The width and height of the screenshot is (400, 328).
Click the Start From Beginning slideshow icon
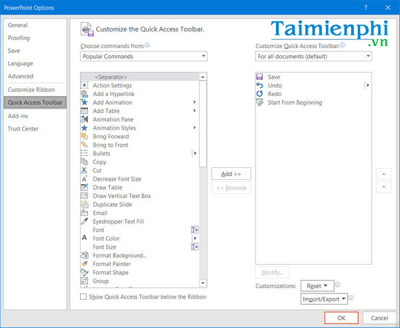[260, 102]
